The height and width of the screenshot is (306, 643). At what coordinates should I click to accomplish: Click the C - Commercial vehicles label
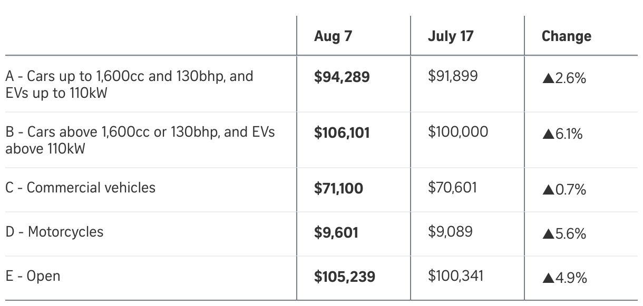[x=81, y=188]
